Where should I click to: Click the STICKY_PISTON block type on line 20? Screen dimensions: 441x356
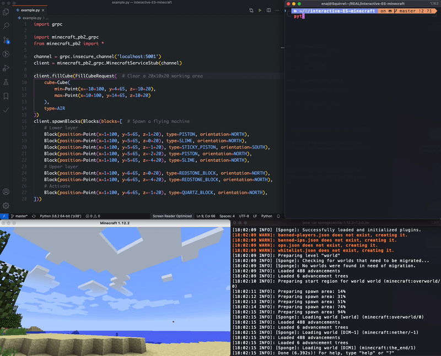pos(199,147)
